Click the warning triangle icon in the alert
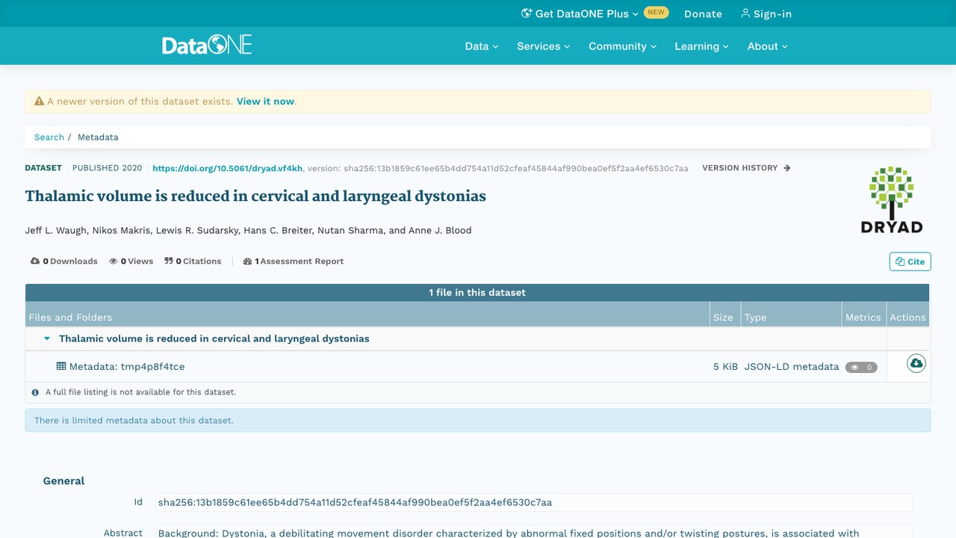 click(40, 101)
